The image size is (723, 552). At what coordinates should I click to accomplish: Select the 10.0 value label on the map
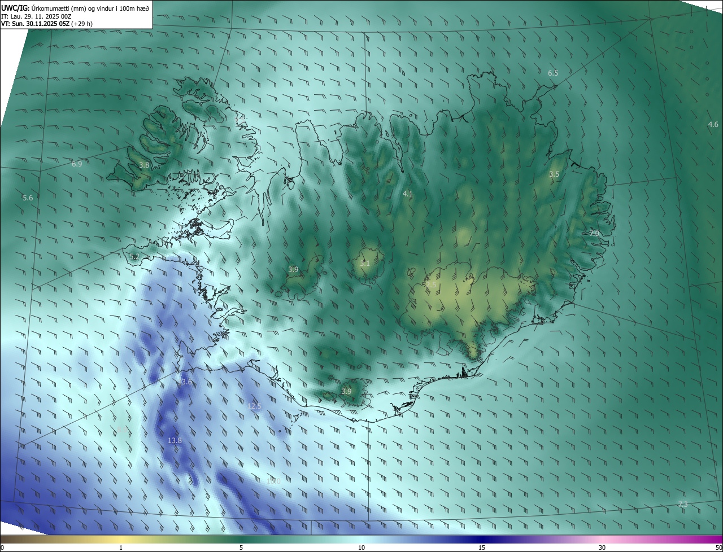click(x=273, y=481)
